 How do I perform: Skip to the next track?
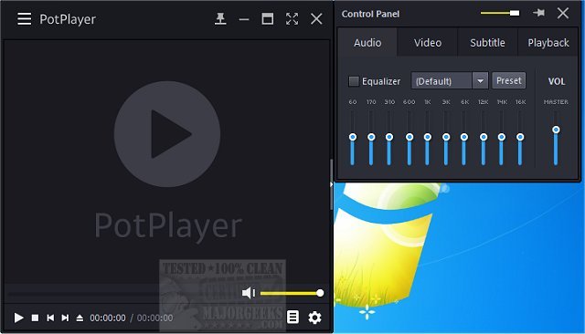(x=65, y=318)
